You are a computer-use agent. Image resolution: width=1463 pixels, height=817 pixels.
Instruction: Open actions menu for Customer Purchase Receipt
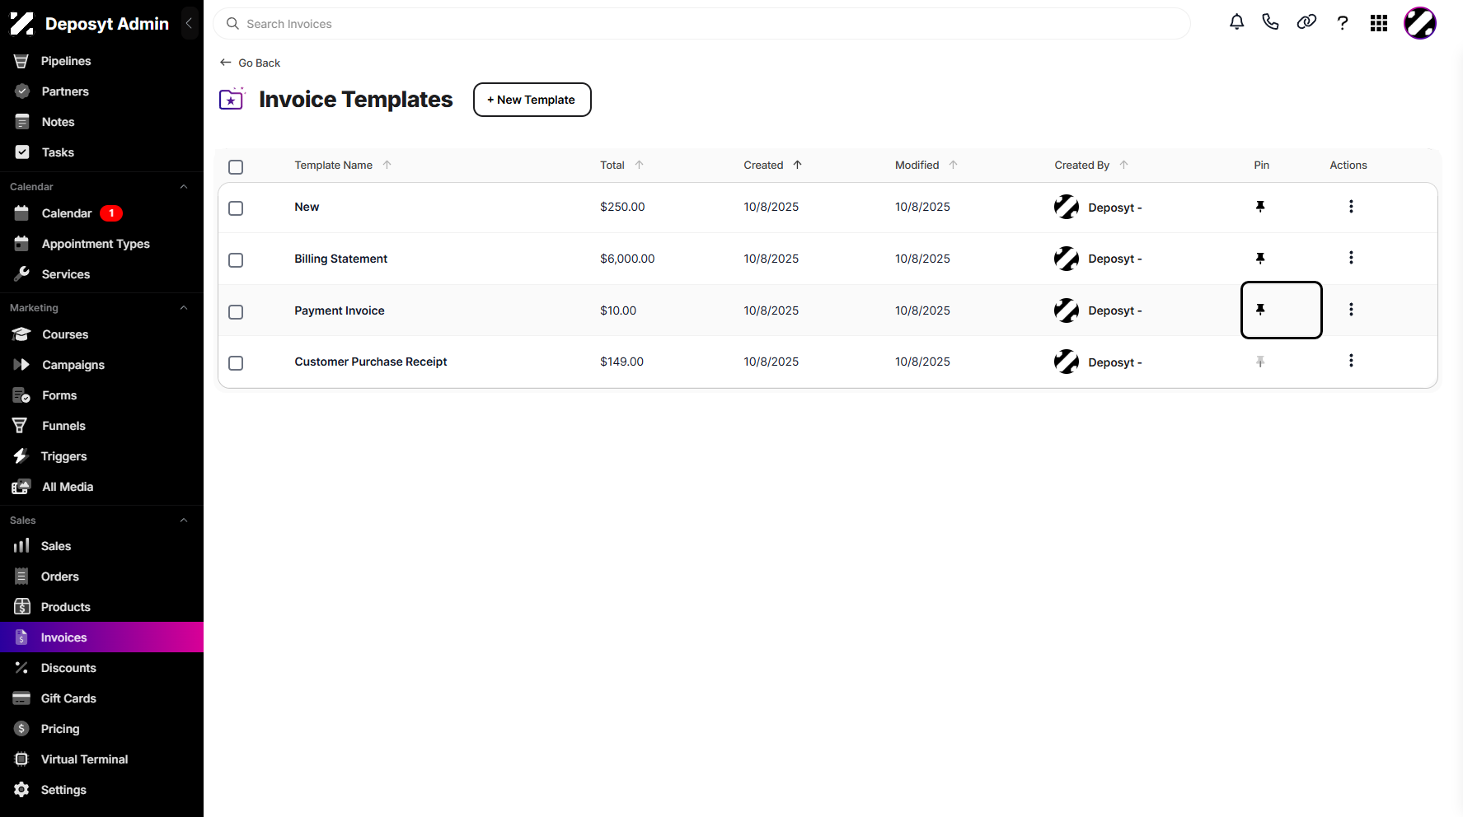(1351, 361)
